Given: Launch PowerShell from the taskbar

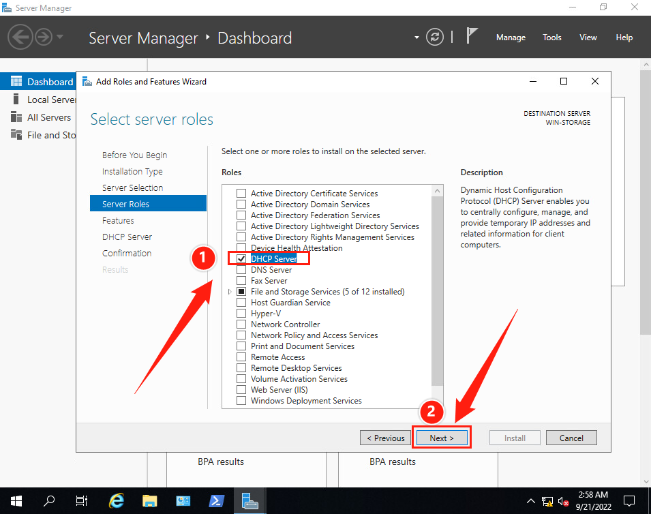Looking at the screenshot, I should tap(217, 501).
